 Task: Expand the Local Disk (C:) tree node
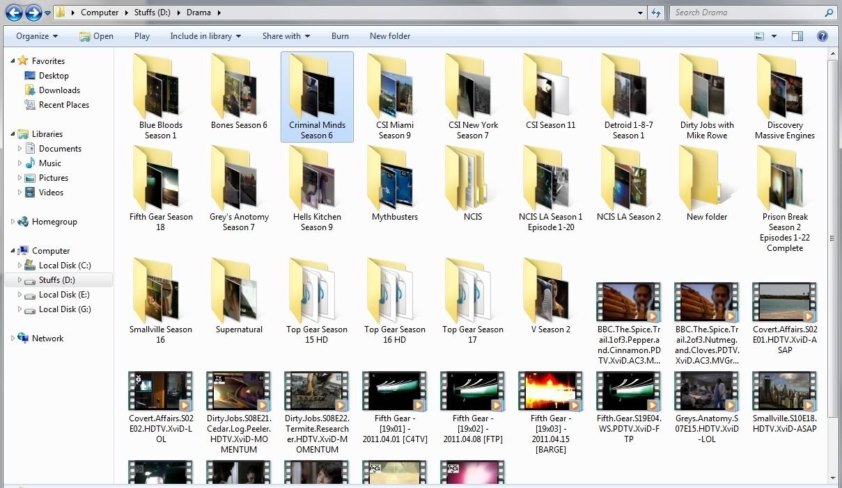(x=20, y=266)
